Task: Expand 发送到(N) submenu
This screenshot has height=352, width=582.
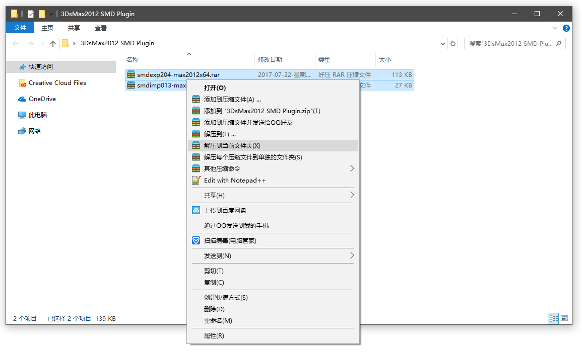Action: point(352,255)
